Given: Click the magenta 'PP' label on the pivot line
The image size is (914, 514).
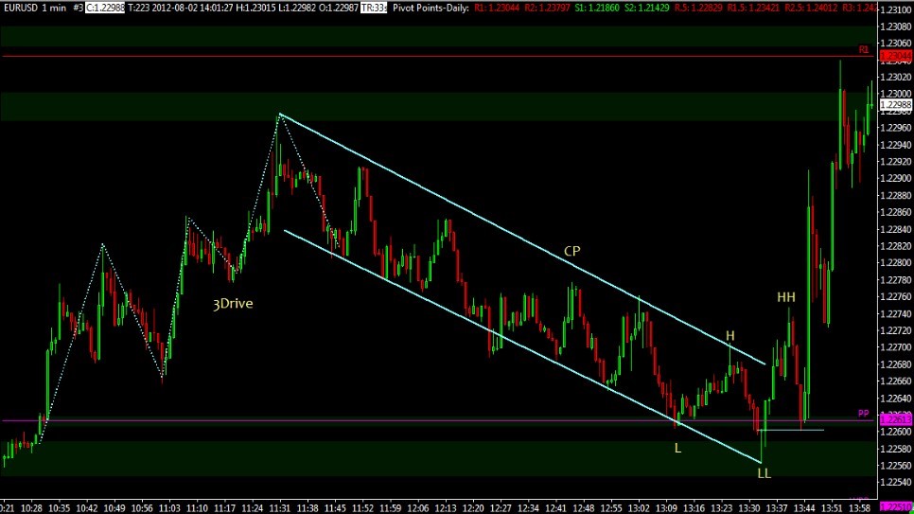Looking at the screenshot, I should (x=863, y=413).
